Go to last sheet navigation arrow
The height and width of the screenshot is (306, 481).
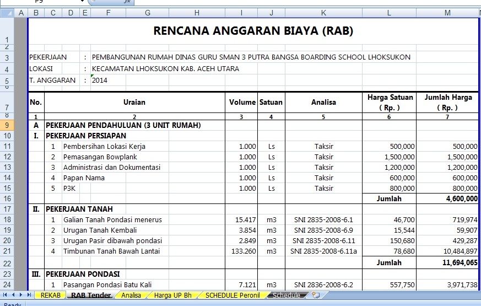(29, 295)
